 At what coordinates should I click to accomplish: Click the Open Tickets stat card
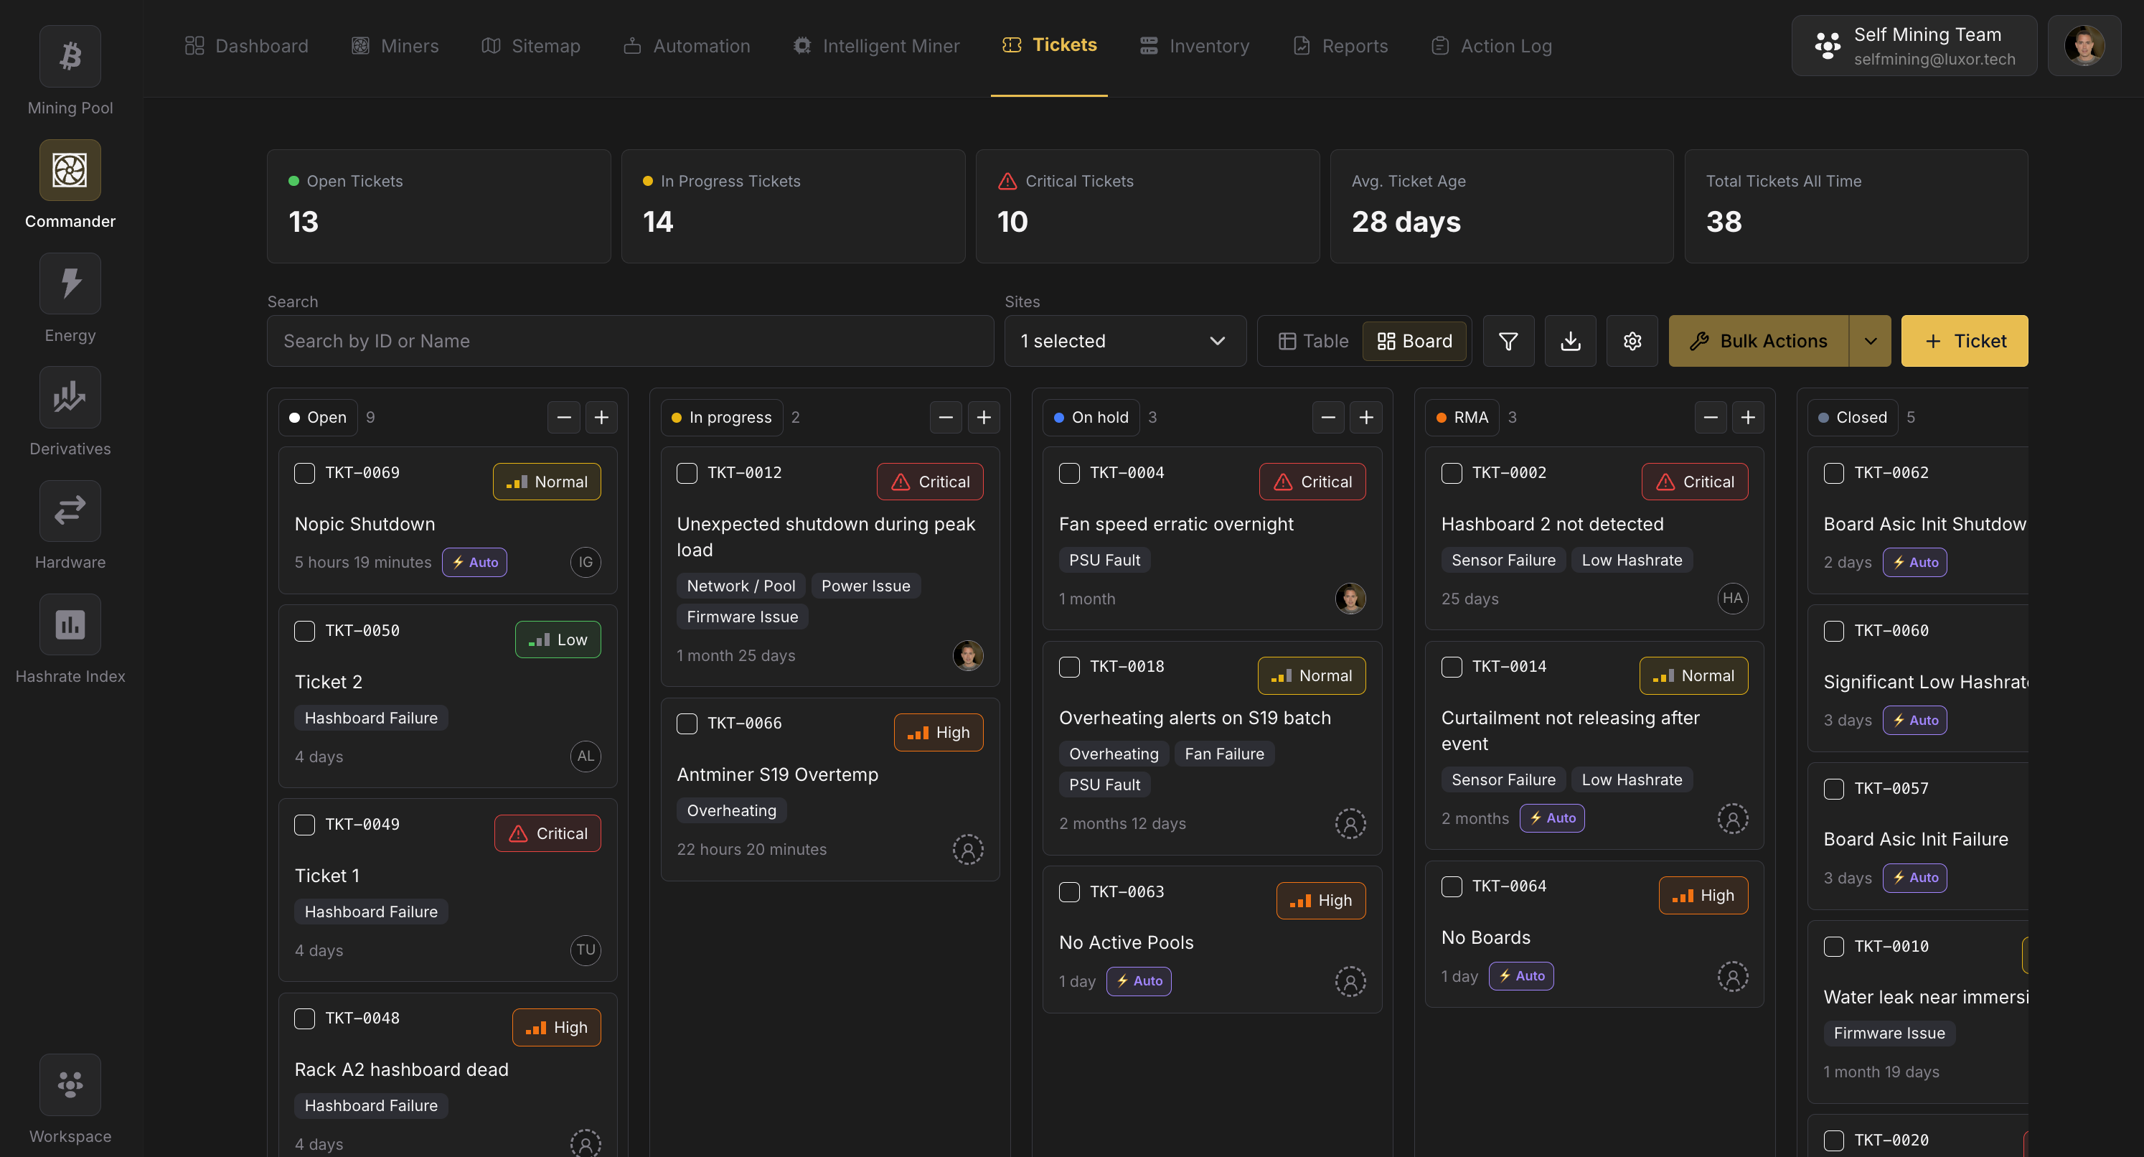(x=438, y=207)
